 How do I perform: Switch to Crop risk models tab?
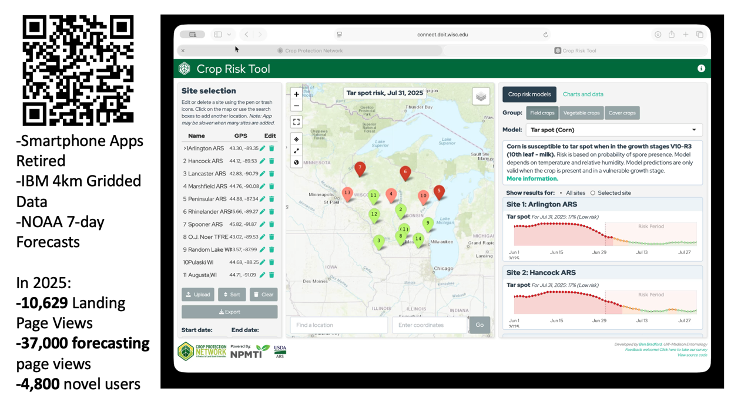(x=529, y=94)
